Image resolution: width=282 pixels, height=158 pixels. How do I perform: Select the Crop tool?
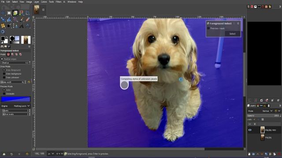click(27, 13)
